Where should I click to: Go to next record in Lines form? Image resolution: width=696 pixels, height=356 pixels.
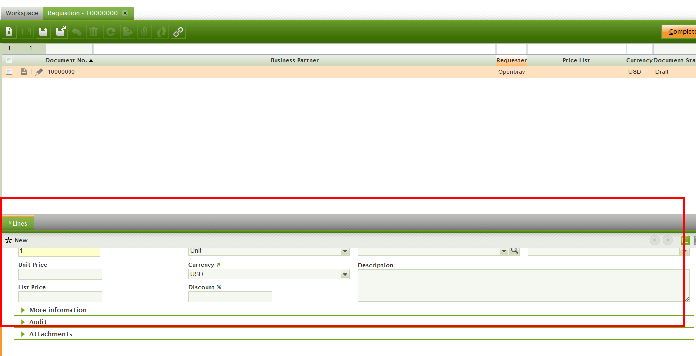(x=668, y=240)
